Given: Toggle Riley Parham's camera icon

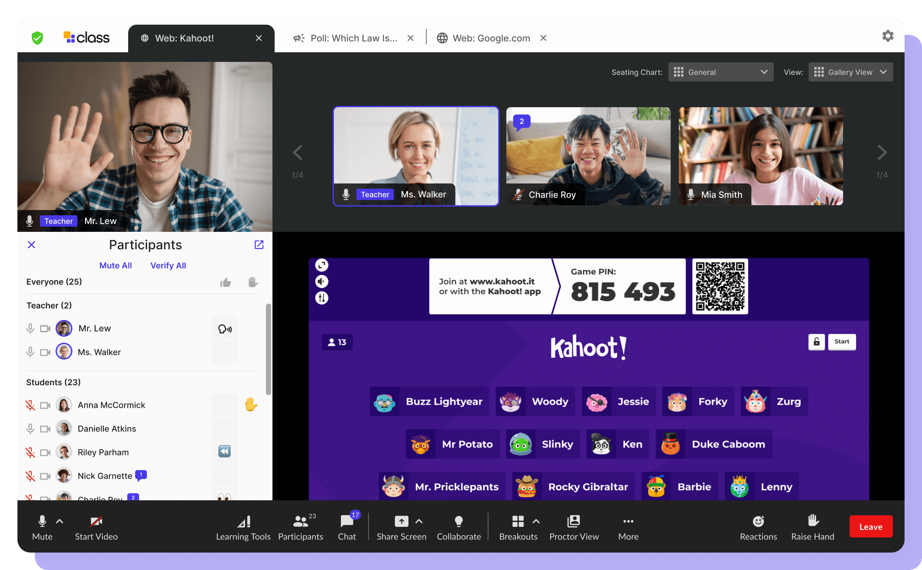Looking at the screenshot, I should pos(45,452).
